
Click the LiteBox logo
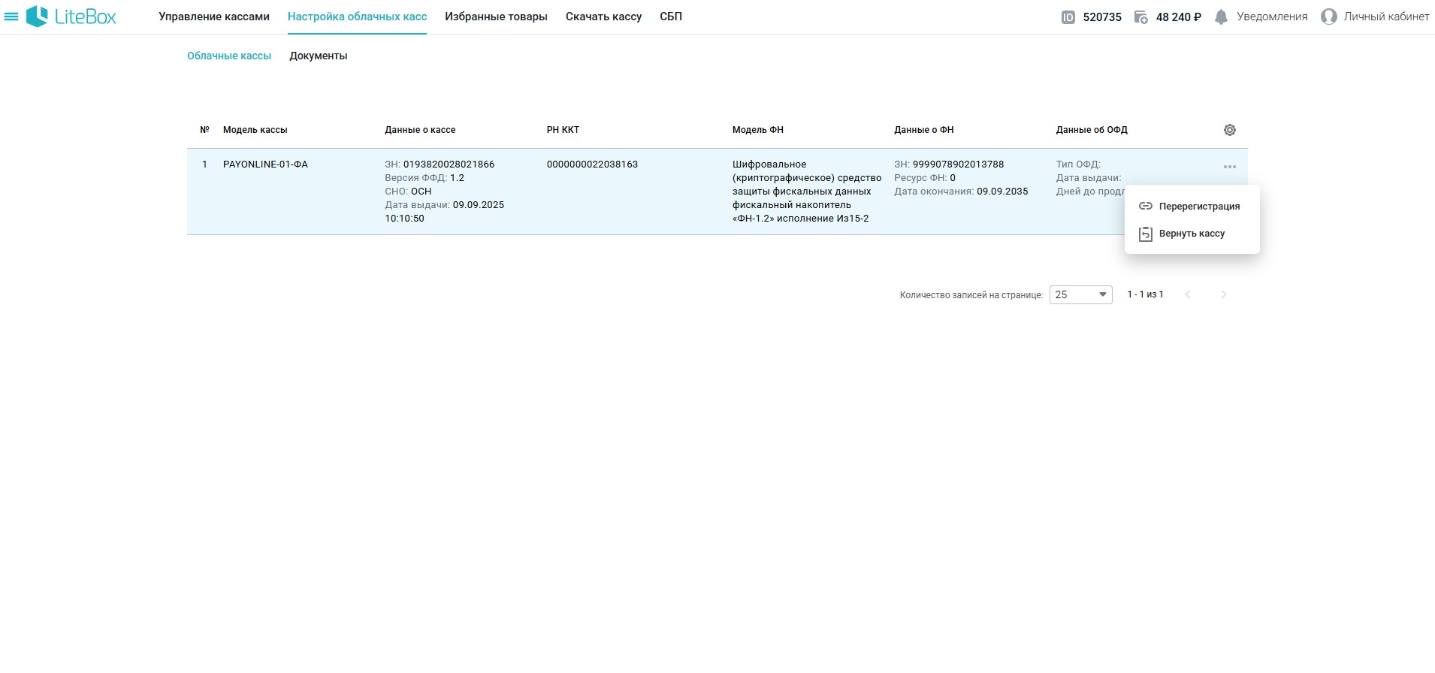[71, 17]
